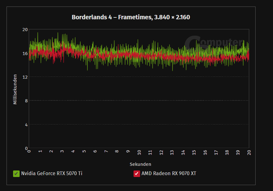Uncheck the AMD Radeon RX 9070 XT checkbox
The image size is (273, 191).
[x=137, y=174]
